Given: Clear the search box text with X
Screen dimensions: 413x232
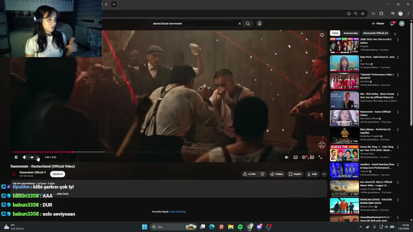Looking at the screenshot, I should point(240,24).
